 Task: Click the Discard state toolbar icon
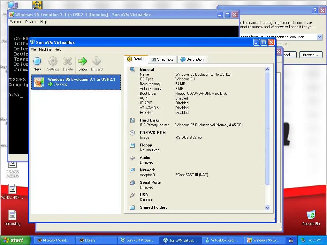(x=96, y=61)
